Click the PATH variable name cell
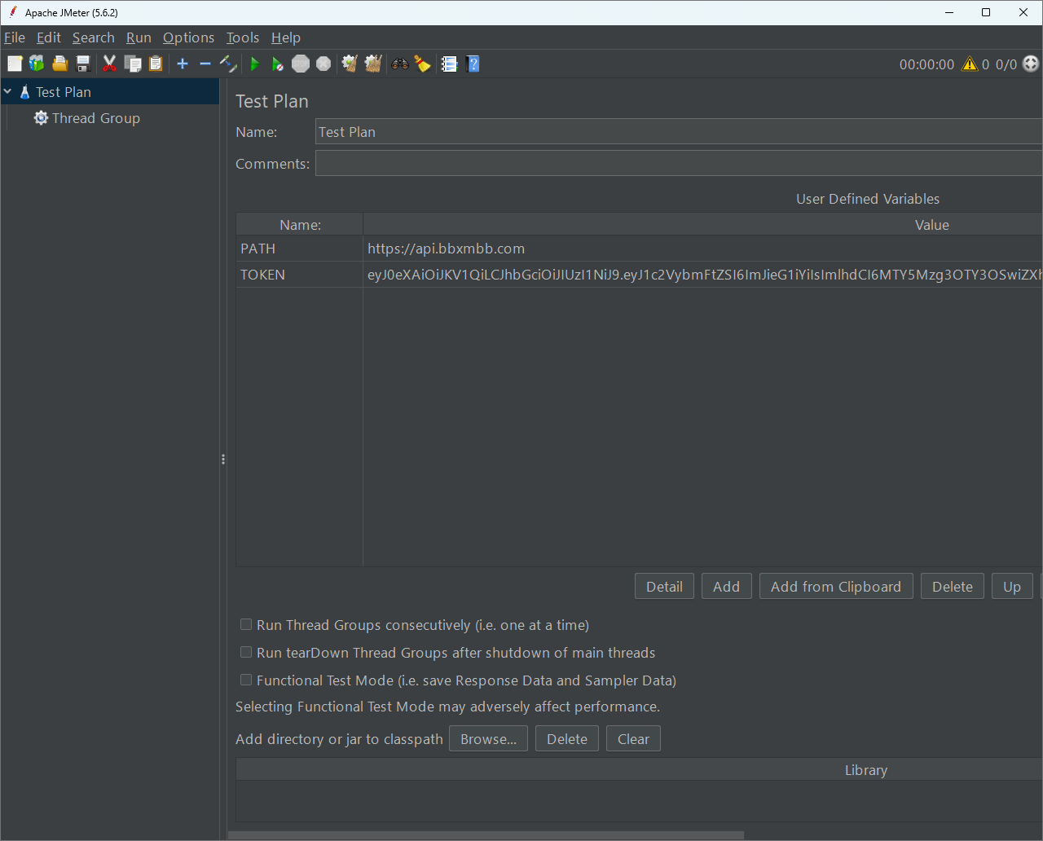 click(x=300, y=249)
